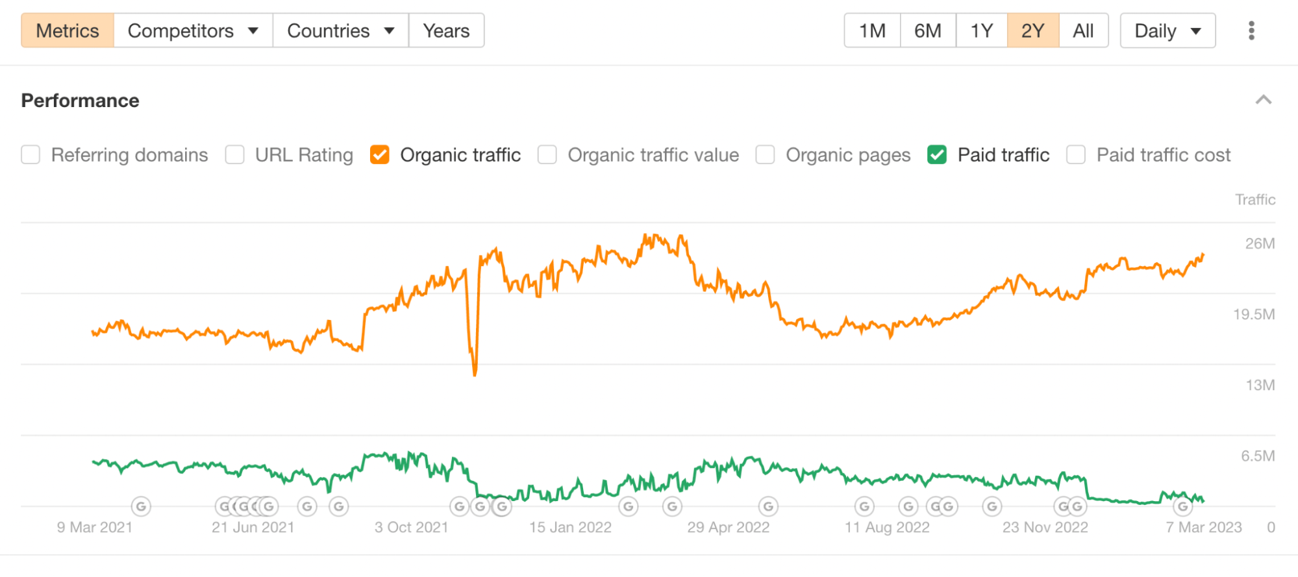This screenshot has height=577, width=1298.
Task: Select the G marker after 15 Jan 2022
Action: coord(629,506)
